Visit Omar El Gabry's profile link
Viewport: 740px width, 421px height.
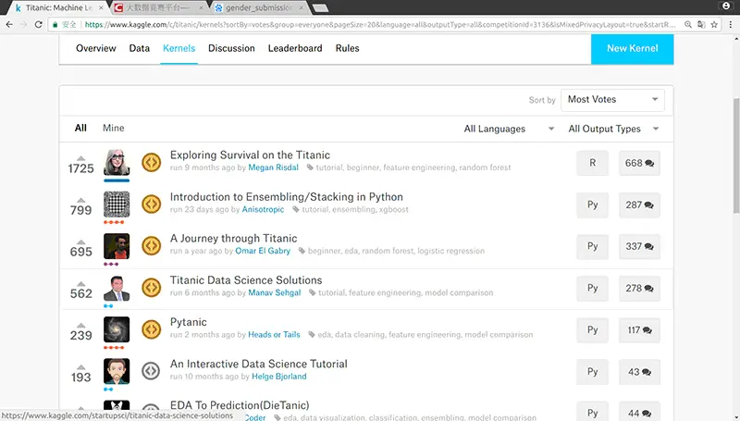[x=263, y=251]
